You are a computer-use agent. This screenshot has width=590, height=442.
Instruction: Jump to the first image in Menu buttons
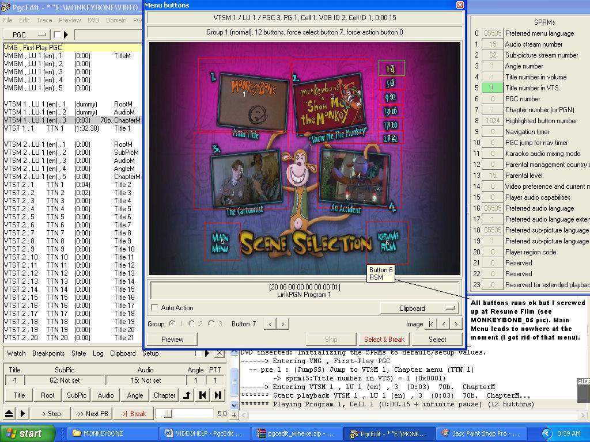point(431,324)
